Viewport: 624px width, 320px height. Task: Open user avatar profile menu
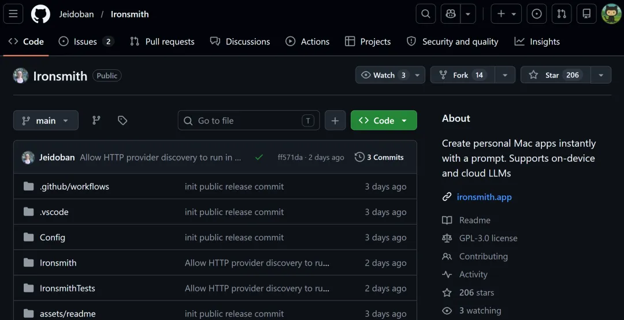click(611, 14)
